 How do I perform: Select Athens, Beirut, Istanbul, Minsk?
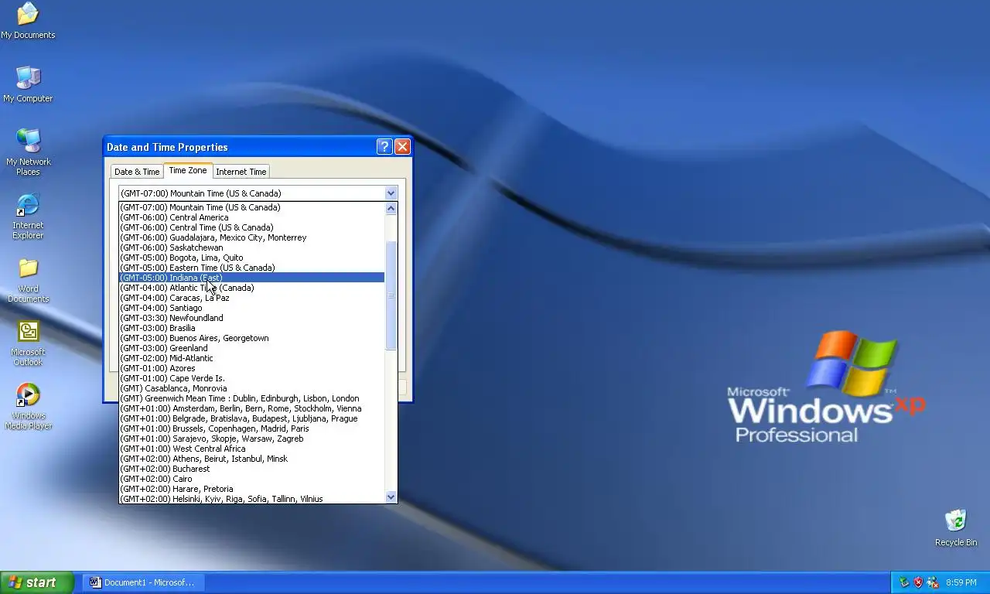[x=251, y=459]
